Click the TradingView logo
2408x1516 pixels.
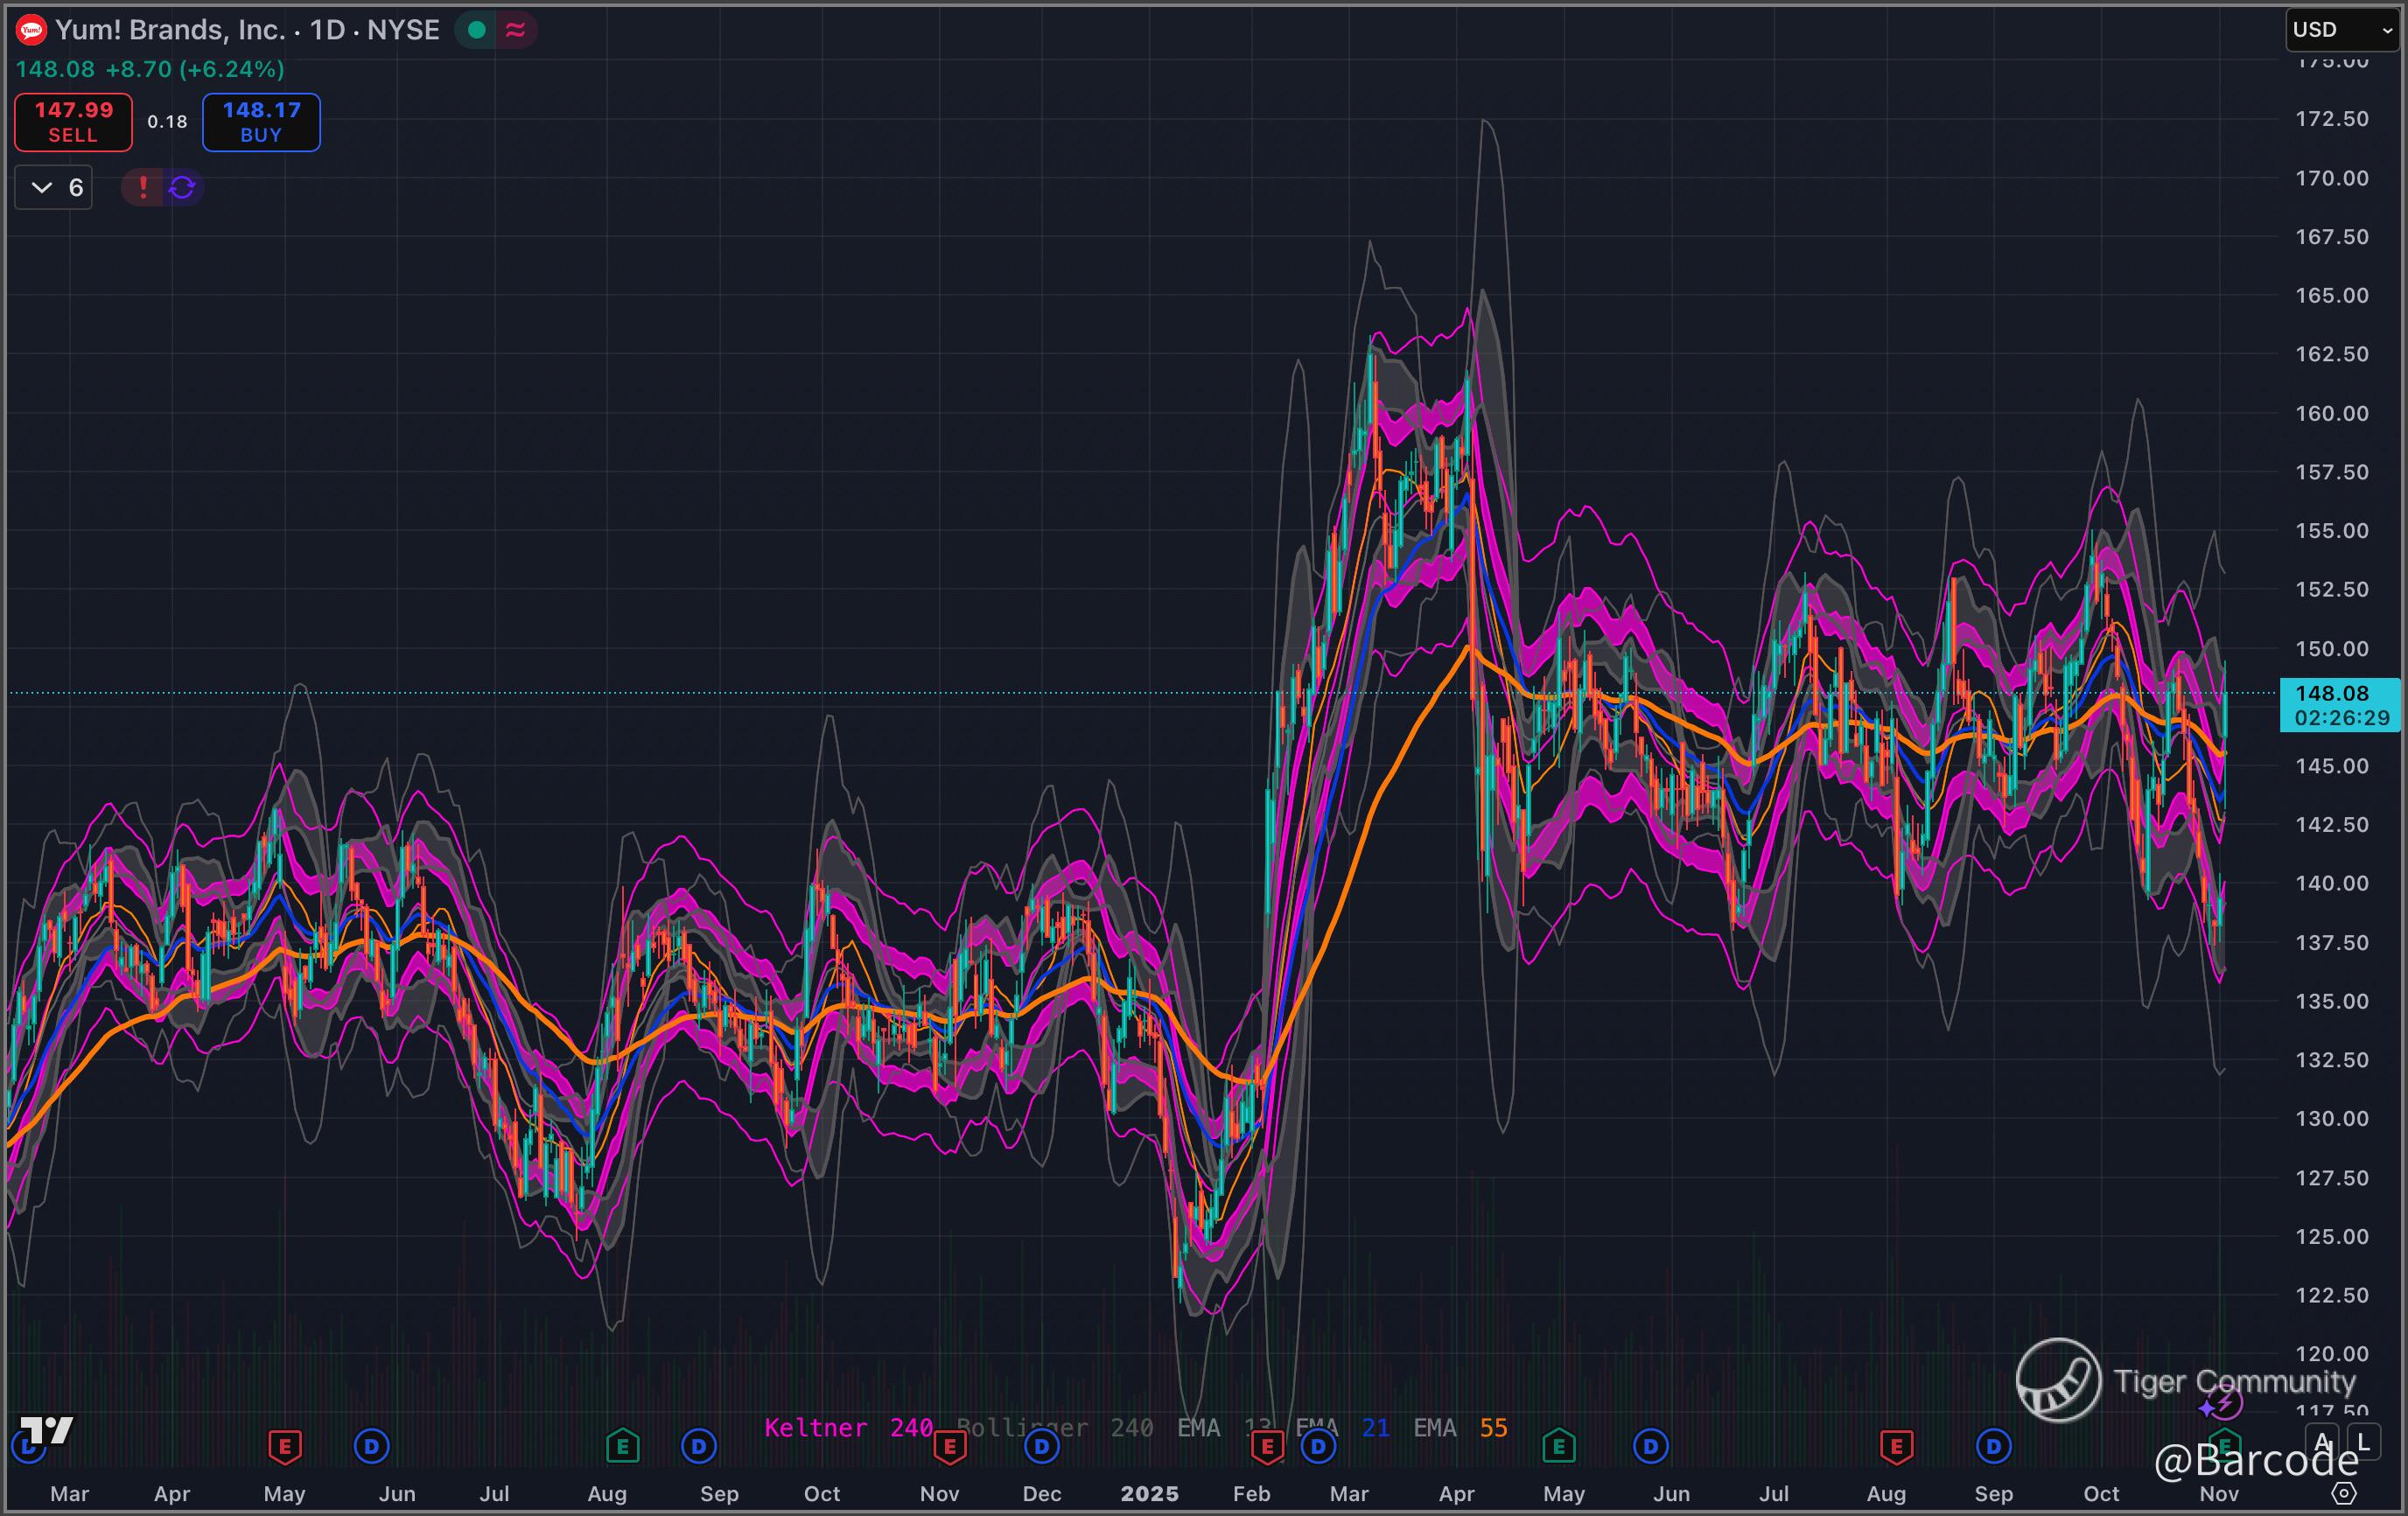pyautogui.click(x=46, y=1430)
